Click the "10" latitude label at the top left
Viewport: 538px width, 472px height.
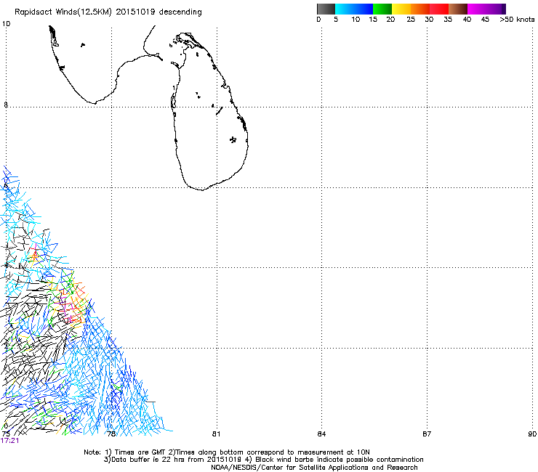(x=6, y=24)
